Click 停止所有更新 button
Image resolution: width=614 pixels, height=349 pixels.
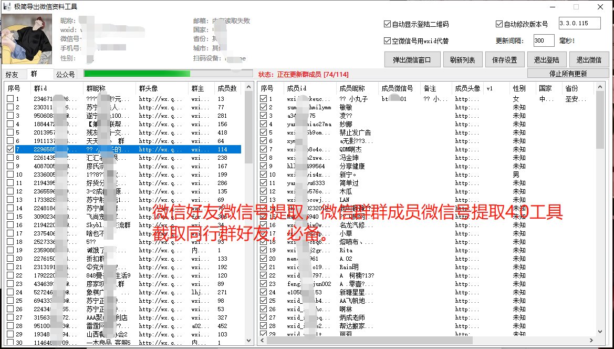point(568,73)
